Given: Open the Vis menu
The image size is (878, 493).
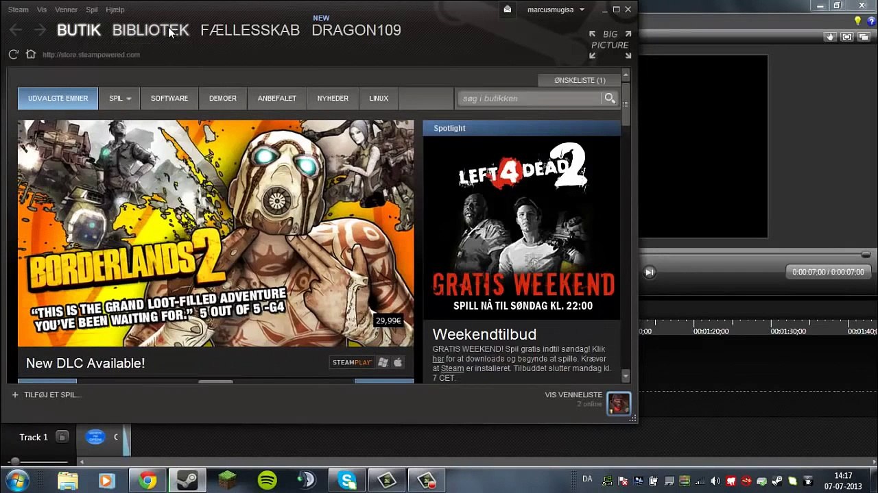Looking at the screenshot, I should click(42, 10).
